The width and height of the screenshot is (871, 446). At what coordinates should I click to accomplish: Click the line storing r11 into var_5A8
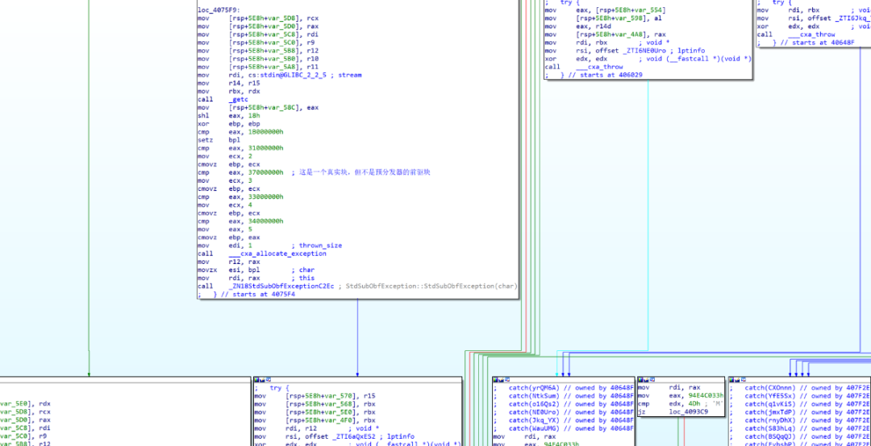coord(258,67)
